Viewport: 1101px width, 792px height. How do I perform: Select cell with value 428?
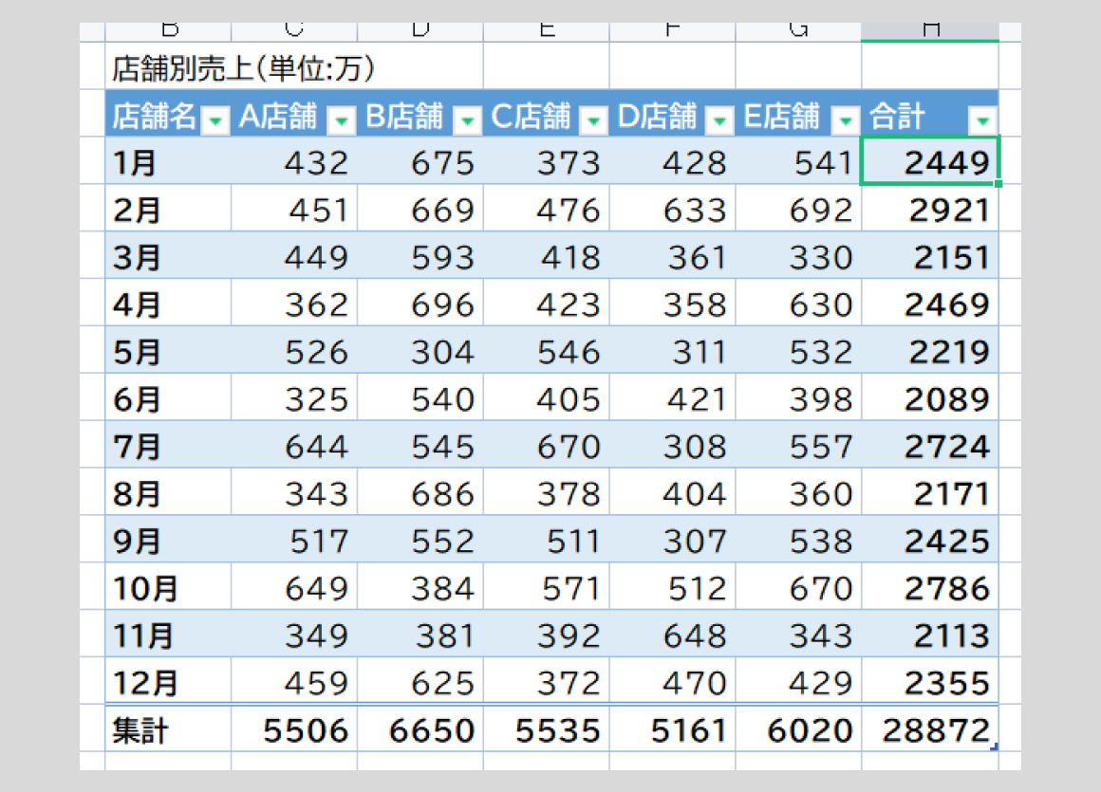pos(672,161)
